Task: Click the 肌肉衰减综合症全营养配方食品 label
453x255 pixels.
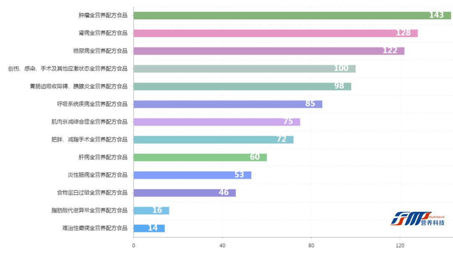Action: tap(89, 122)
